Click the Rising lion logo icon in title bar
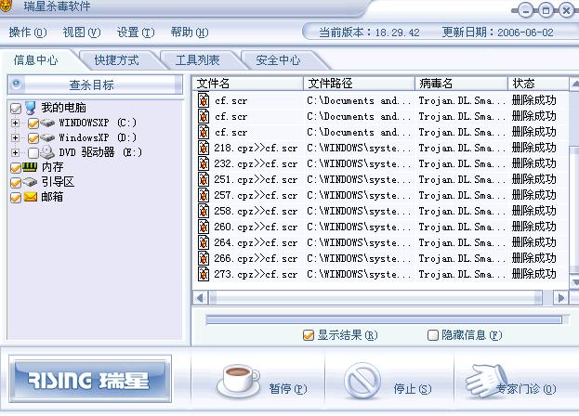Image resolution: width=579 pixels, height=416 pixels. click(x=6, y=6)
